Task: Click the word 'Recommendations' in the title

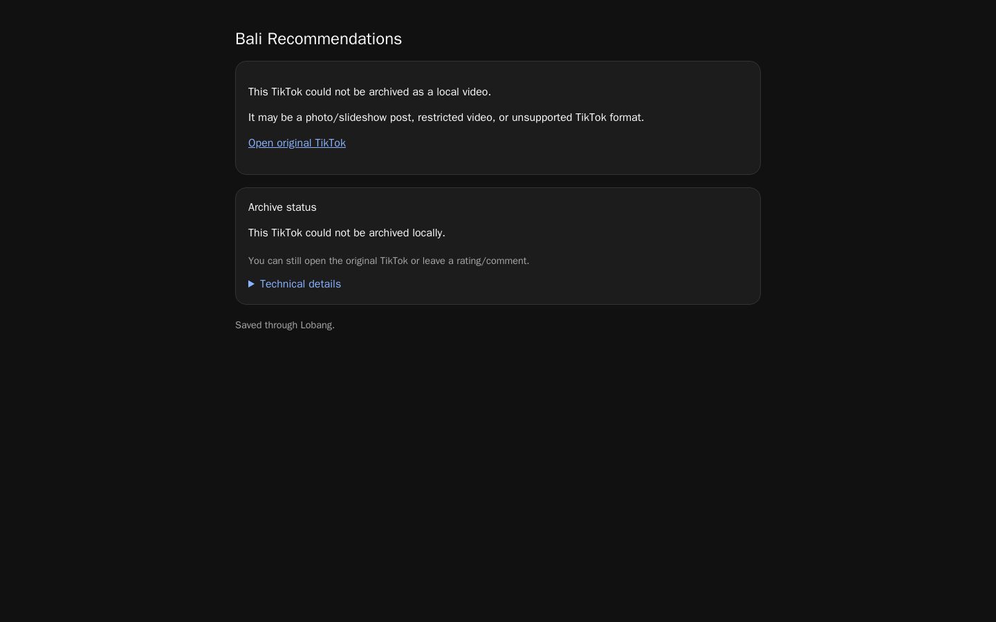Action: (x=334, y=39)
